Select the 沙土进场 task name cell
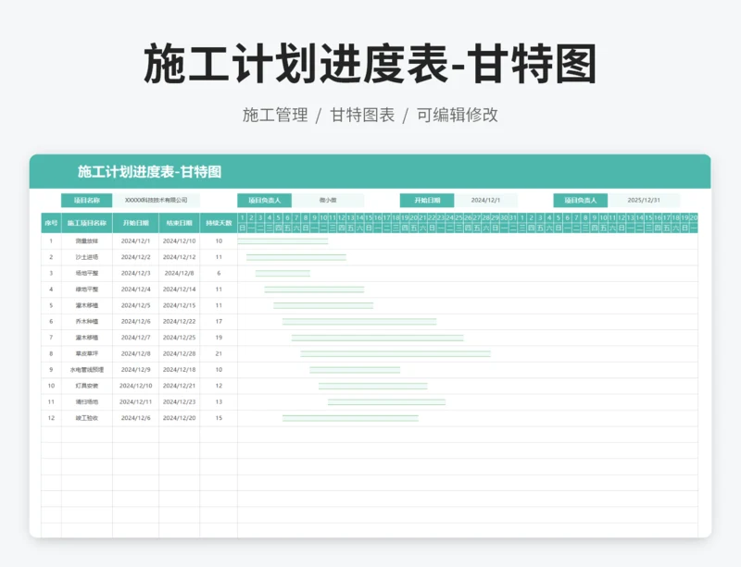The image size is (741, 567). 87,257
